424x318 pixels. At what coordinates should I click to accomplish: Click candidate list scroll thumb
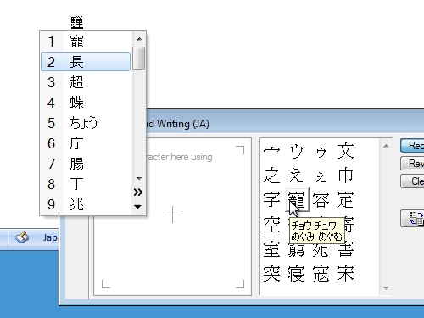coord(139,58)
